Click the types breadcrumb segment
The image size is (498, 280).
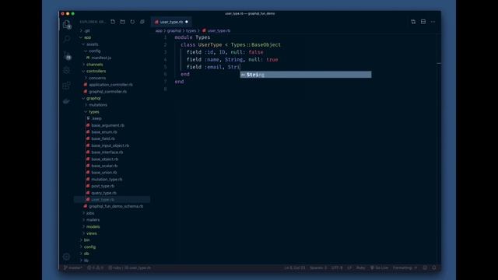coord(191,30)
